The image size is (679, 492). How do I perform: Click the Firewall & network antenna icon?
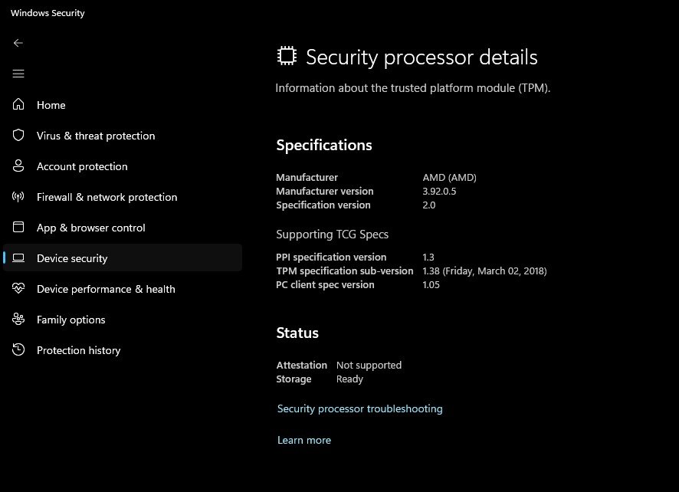pyautogui.click(x=18, y=197)
